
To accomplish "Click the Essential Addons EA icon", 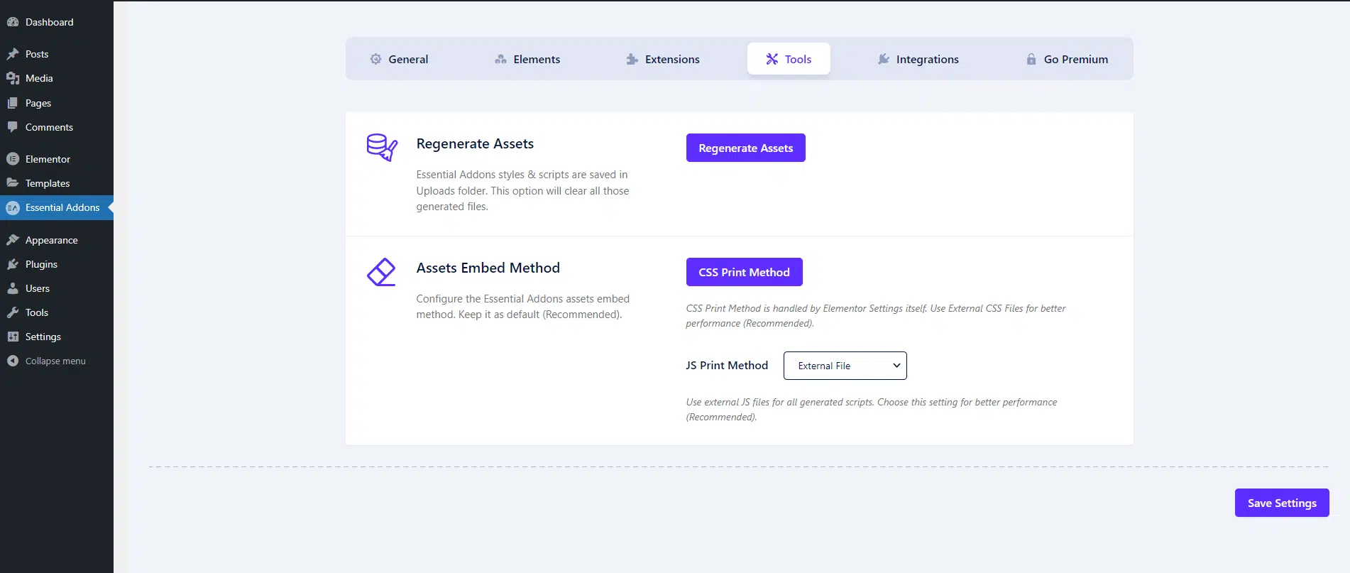I will [13, 208].
